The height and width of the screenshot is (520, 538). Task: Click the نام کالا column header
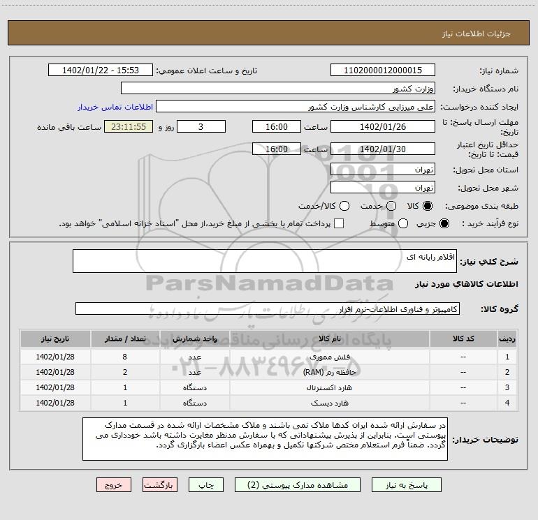point(329,339)
